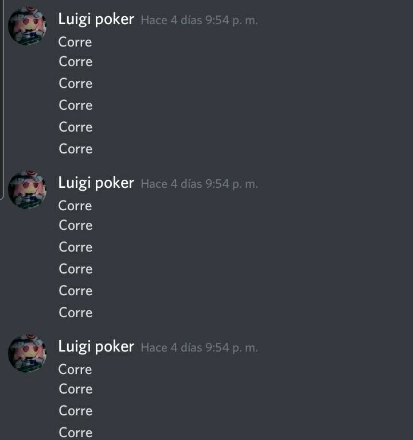Click the first group's 'Hace 4 días 9:54 p. m.' timestamp
Viewport: 413px width, 440px height.
pyautogui.click(x=199, y=20)
